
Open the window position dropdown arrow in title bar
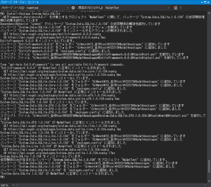coord(202,3)
